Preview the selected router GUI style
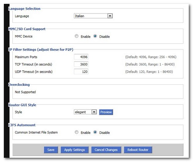This screenshot has height=162, width=193. [106, 112]
